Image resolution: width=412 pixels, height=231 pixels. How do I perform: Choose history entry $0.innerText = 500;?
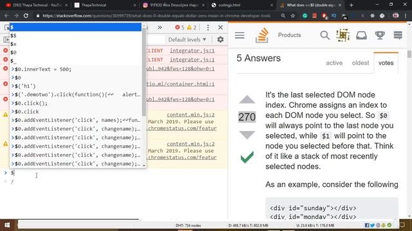(76, 69)
